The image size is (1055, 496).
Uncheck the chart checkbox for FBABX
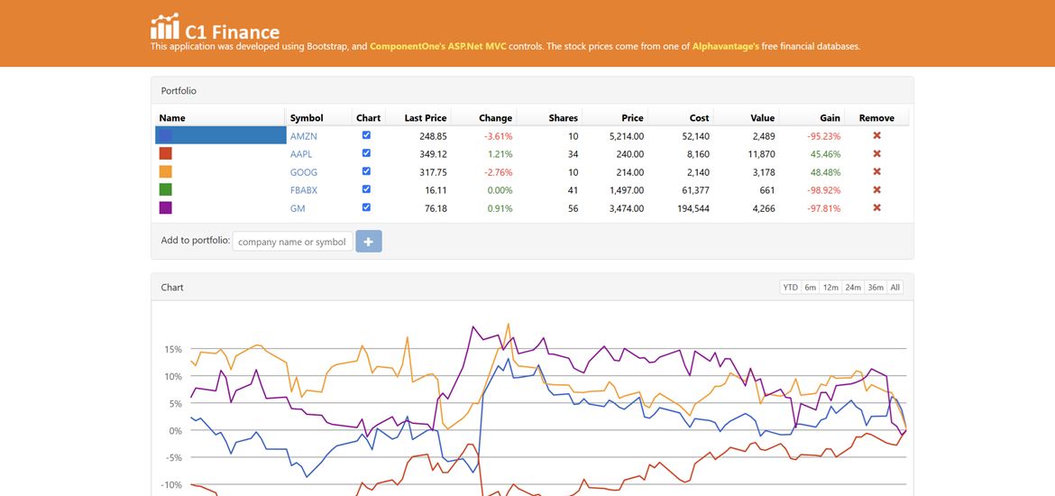(367, 189)
